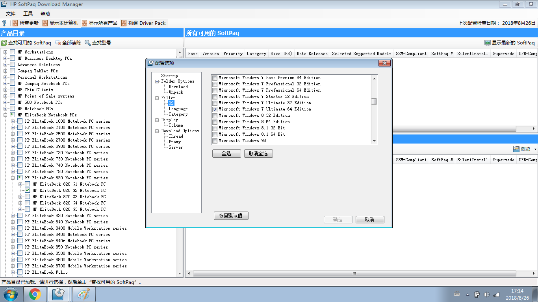Click 构建 Driver Pack toolbar icon

pyautogui.click(x=124, y=23)
